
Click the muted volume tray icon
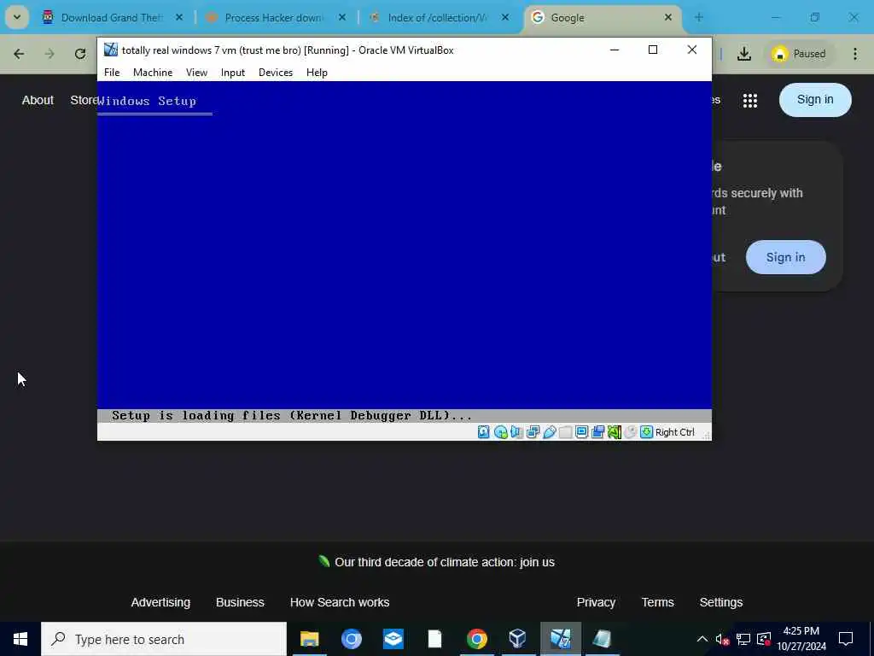[x=723, y=639]
